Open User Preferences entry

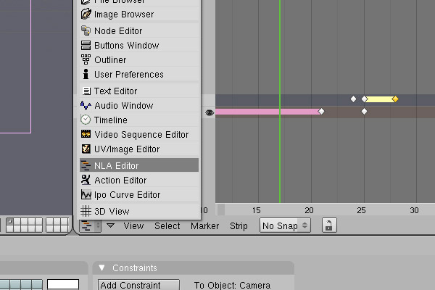(139, 75)
